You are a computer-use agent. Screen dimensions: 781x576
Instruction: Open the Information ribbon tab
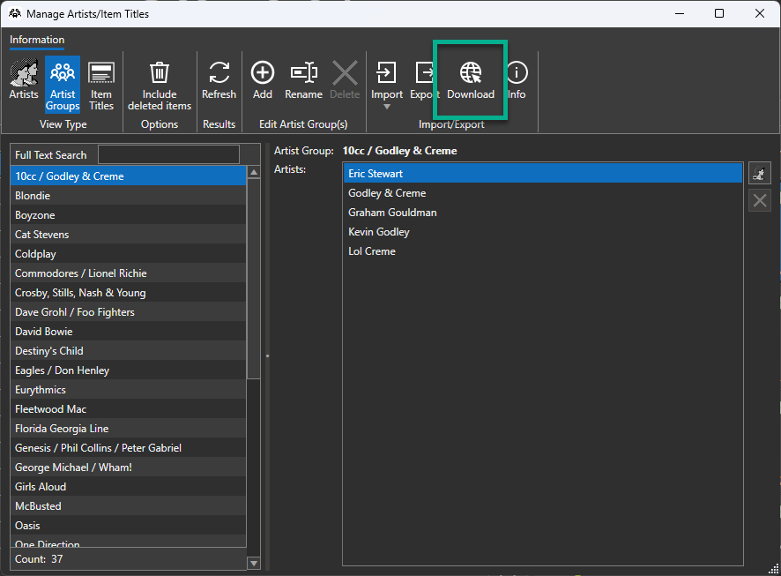(37, 40)
